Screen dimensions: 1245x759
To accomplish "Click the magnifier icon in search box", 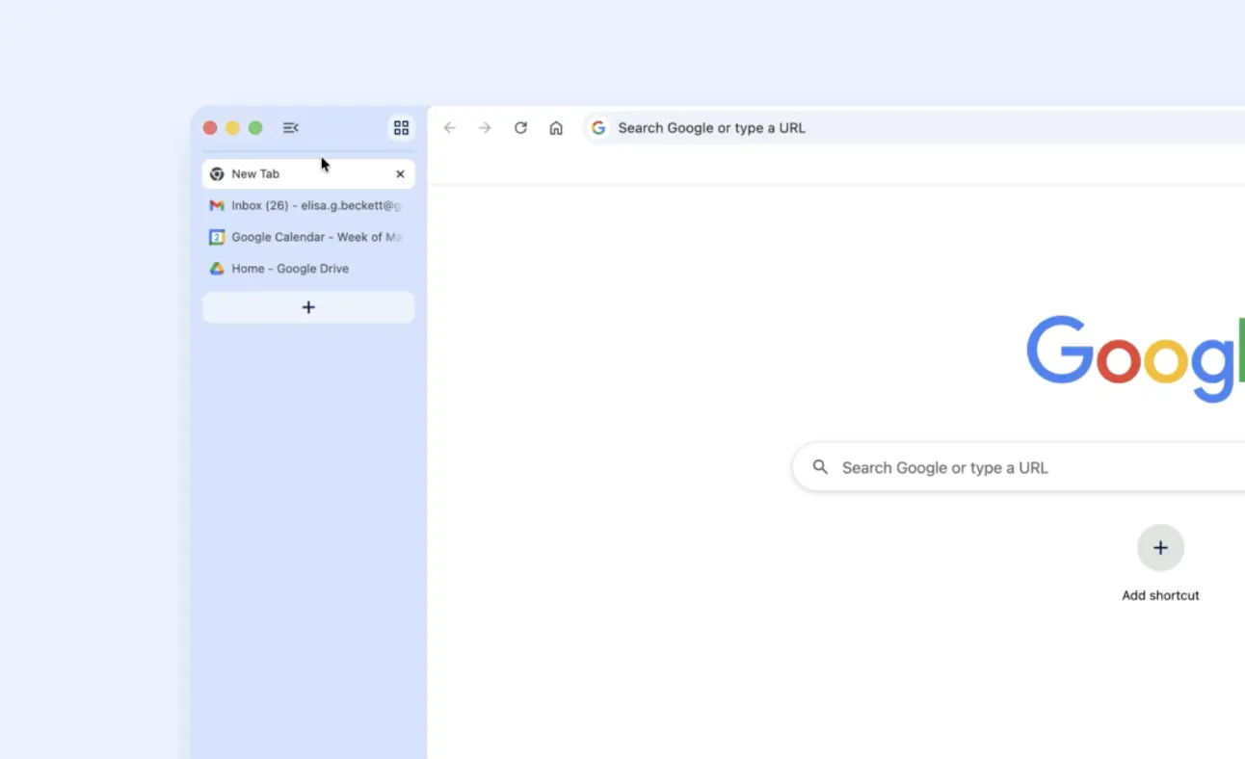I will coord(820,467).
